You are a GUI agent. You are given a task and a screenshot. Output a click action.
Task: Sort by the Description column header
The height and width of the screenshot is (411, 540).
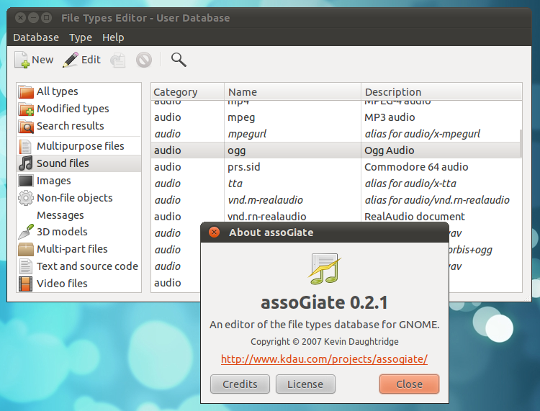tap(441, 92)
